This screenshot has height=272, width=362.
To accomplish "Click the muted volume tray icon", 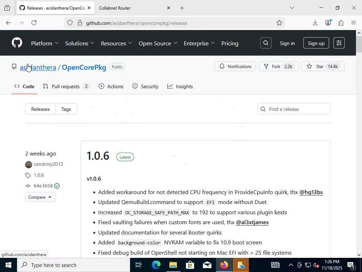I will coord(316,265).
